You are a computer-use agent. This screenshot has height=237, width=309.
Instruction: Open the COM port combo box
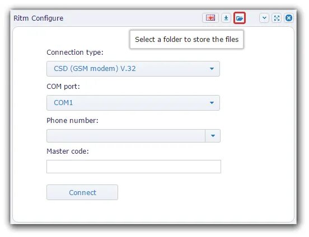pos(133,103)
